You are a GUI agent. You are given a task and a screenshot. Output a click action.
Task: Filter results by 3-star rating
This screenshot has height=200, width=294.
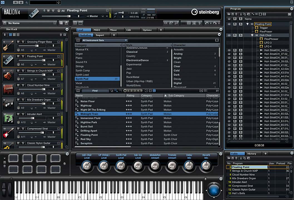click(135, 91)
